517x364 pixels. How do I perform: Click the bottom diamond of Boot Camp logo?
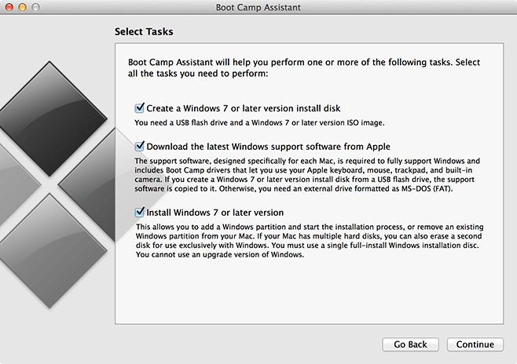(49, 251)
